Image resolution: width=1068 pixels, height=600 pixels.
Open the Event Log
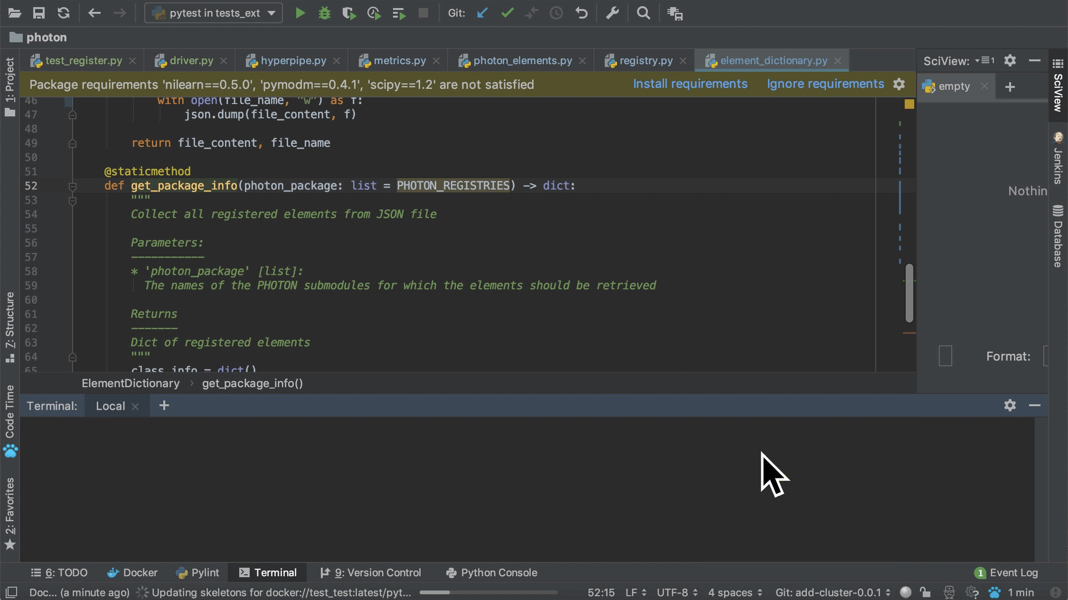1006,572
